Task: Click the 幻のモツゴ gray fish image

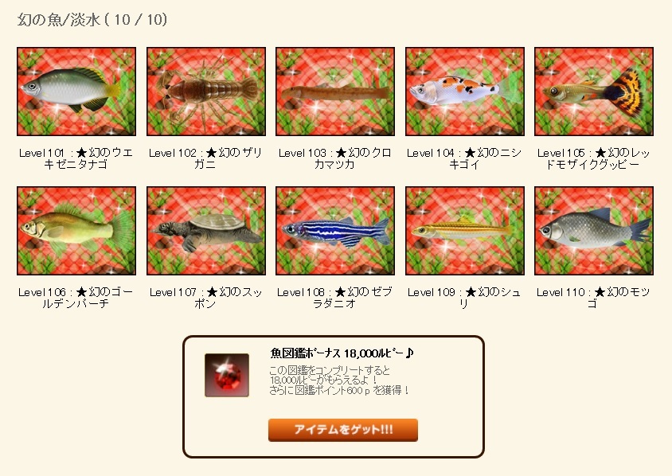Action: point(594,231)
